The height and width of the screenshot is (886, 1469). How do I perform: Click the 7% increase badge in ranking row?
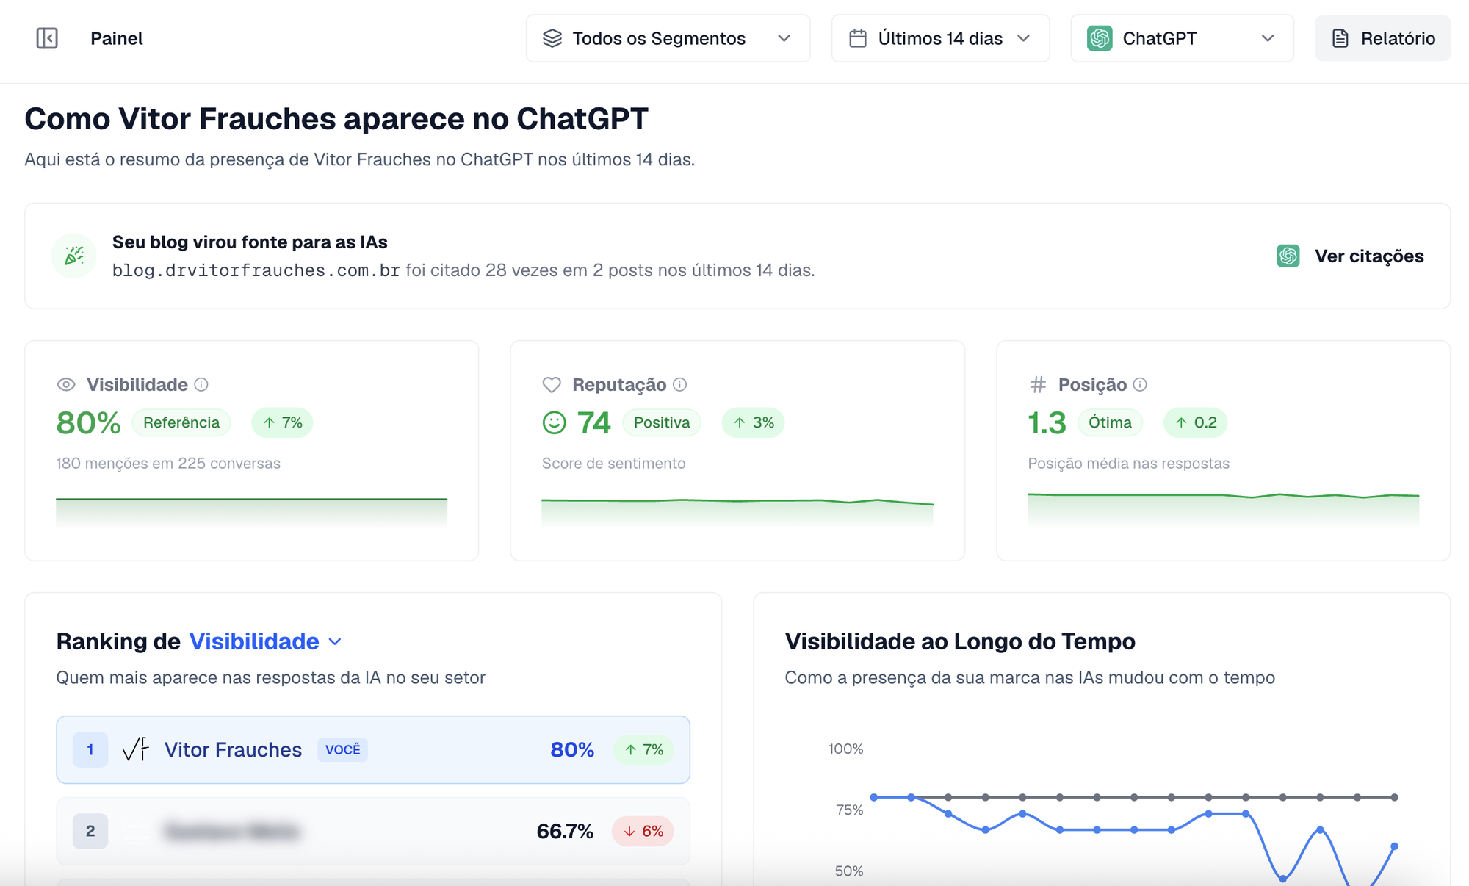coord(643,749)
